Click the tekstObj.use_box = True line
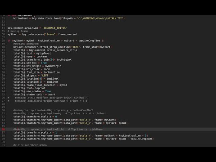Image resolution: width=216 pixels, height=162 pixels. tap(30, 63)
